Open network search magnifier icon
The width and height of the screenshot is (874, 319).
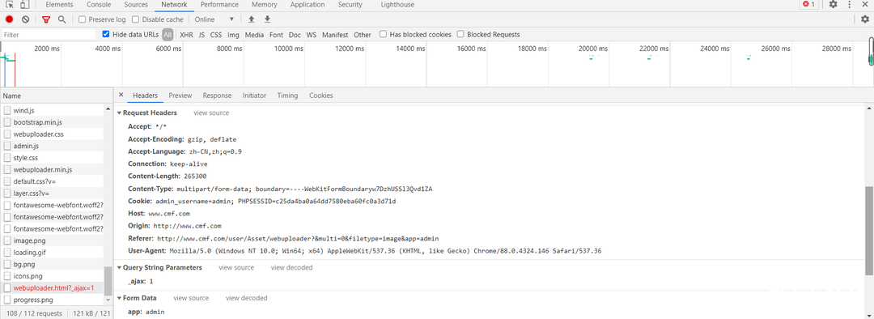click(x=62, y=19)
